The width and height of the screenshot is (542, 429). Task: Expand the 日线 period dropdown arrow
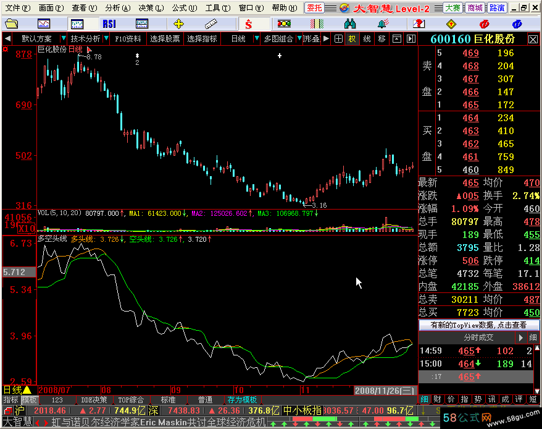point(256,38)
